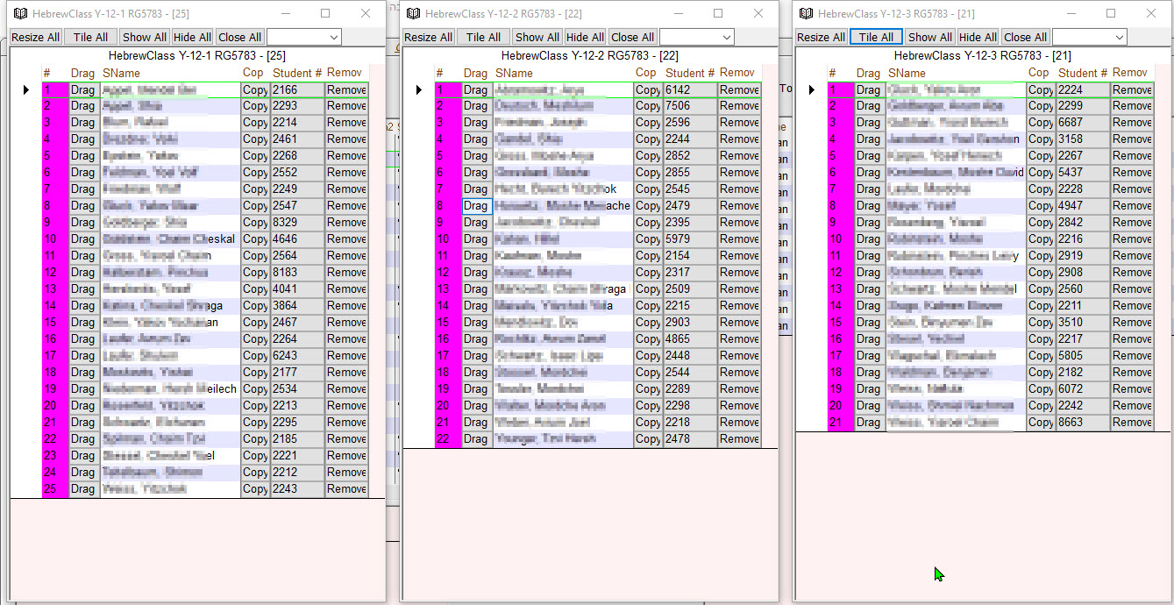Click Close All in the Y-12-3 window
The width and height of the screenshot is (1174, 605).
pyautogui.click(x=1025, y=37)
